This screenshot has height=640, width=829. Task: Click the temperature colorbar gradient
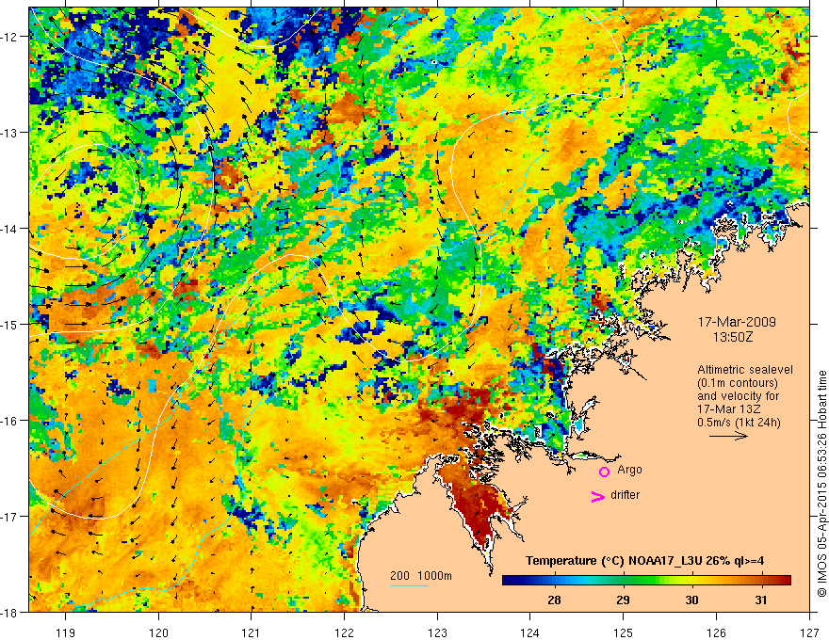tap(646, 580)
